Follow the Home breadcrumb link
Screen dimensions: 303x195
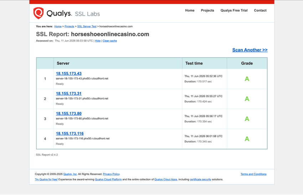(x=58, y=26)
